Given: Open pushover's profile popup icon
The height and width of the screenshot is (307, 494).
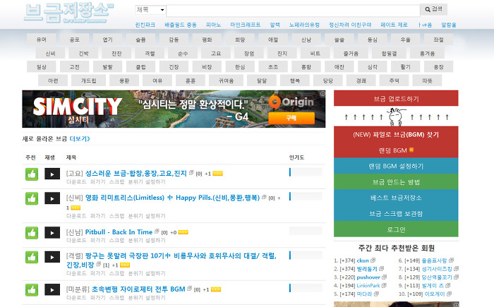Looking at the screenshot, I should 385,277.
